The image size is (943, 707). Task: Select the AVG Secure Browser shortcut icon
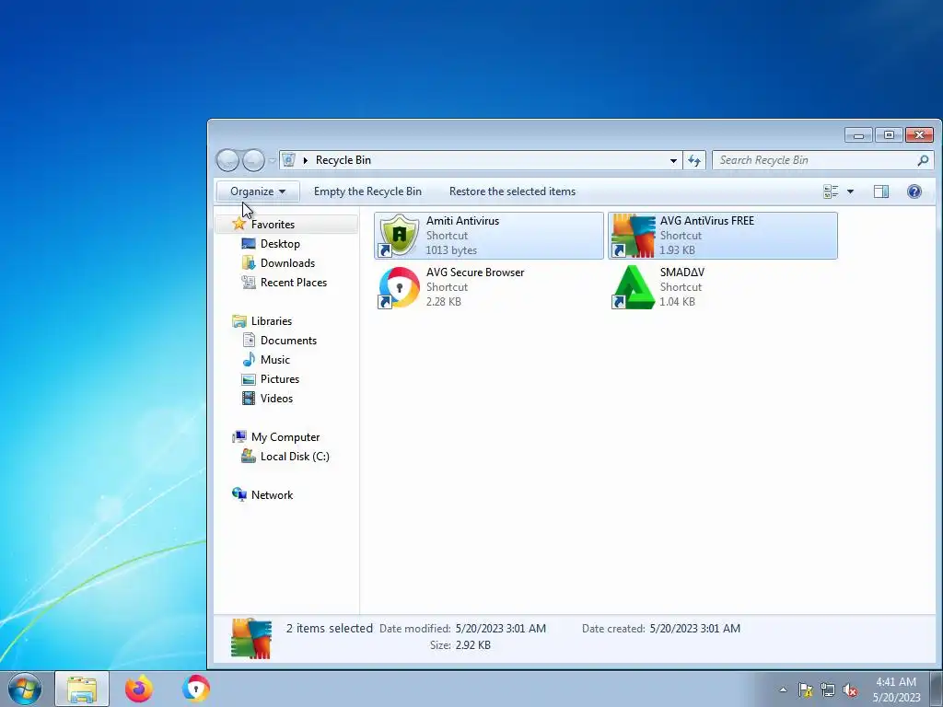399,287
